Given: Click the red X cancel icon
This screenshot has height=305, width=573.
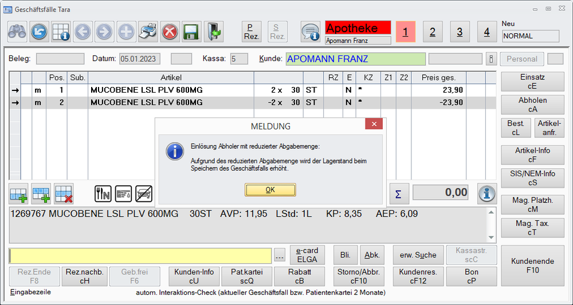Looking at the screenshot, I should click(x=170, y=31).
